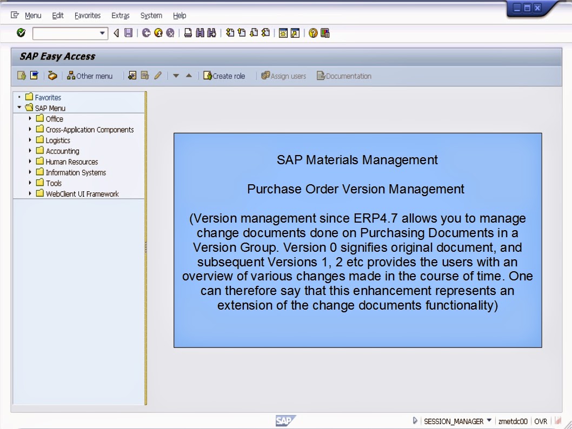572x429 pixels.
Task: Select the Tools tree label
Action: [54, 183]
